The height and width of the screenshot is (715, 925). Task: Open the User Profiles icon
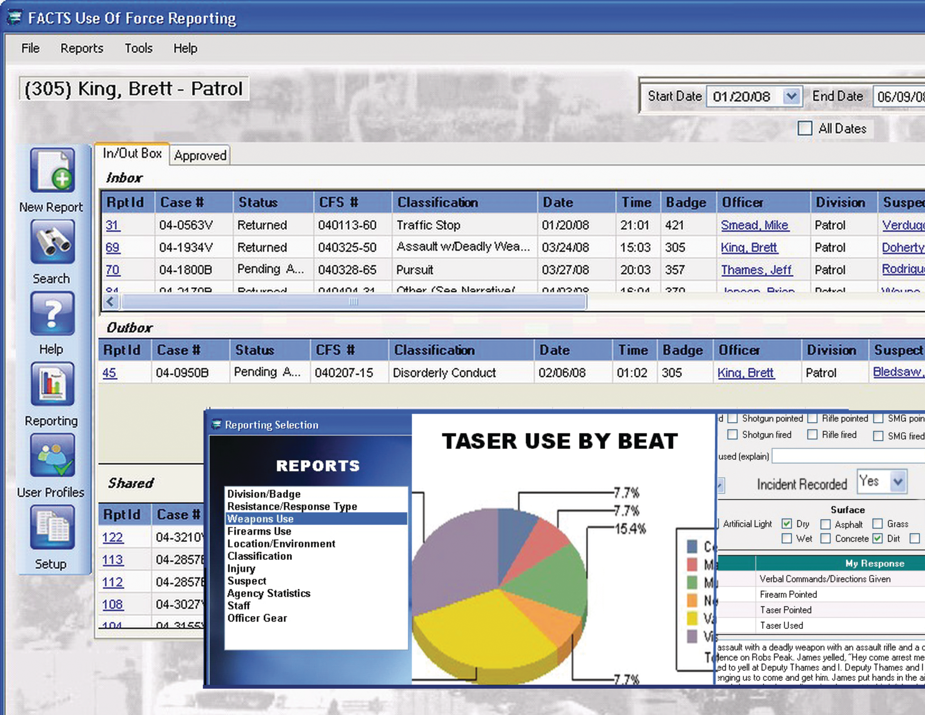point(52,456)
